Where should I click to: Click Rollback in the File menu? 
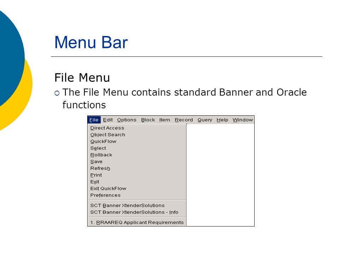pyautogui.click(x=137, y=155)
